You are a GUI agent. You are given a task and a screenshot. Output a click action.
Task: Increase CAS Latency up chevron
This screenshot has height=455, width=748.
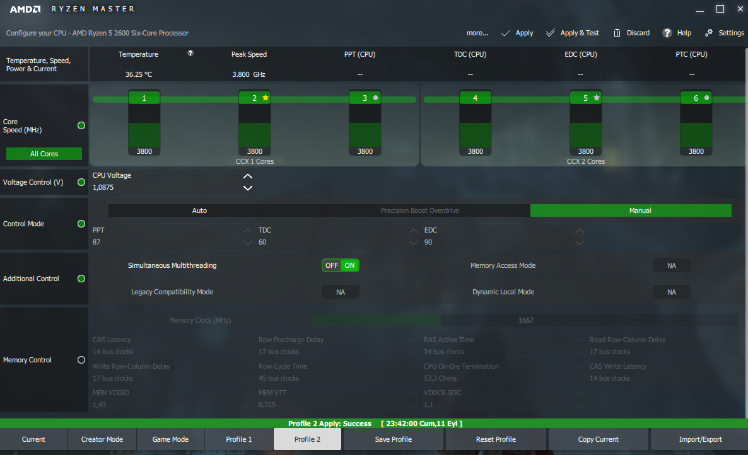pos(248,340)
